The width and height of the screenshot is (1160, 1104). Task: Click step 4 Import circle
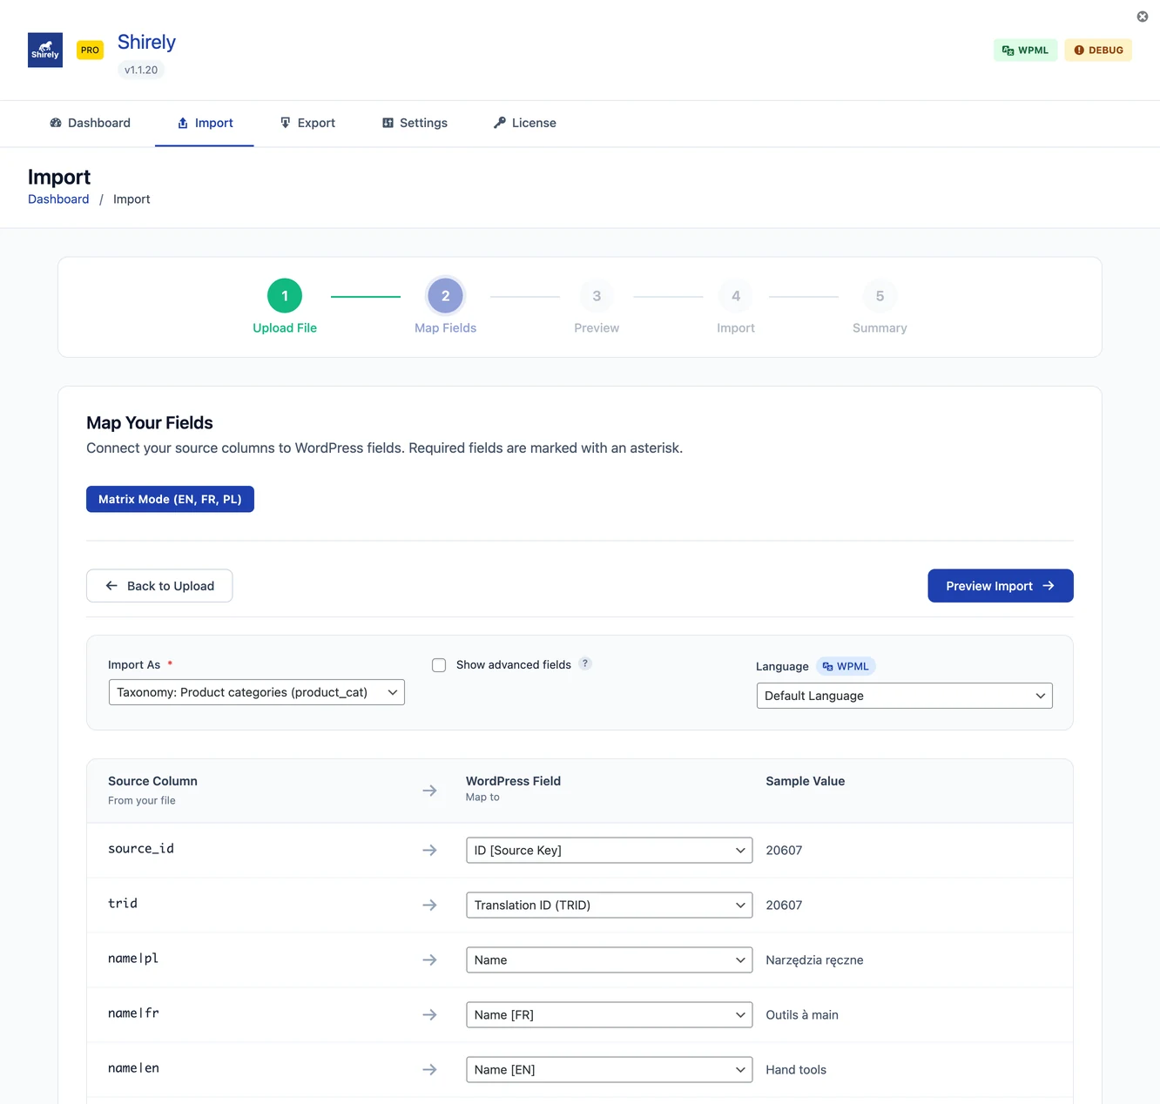coord(736,296)
